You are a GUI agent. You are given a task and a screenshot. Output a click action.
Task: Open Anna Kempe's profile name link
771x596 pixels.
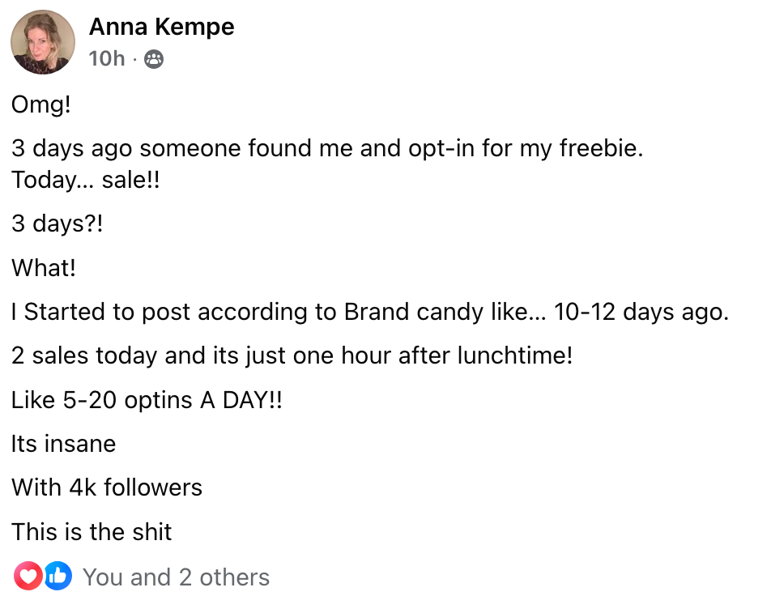tap(161, 27)
